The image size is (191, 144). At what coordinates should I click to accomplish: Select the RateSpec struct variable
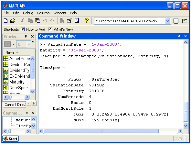[16, 88]
